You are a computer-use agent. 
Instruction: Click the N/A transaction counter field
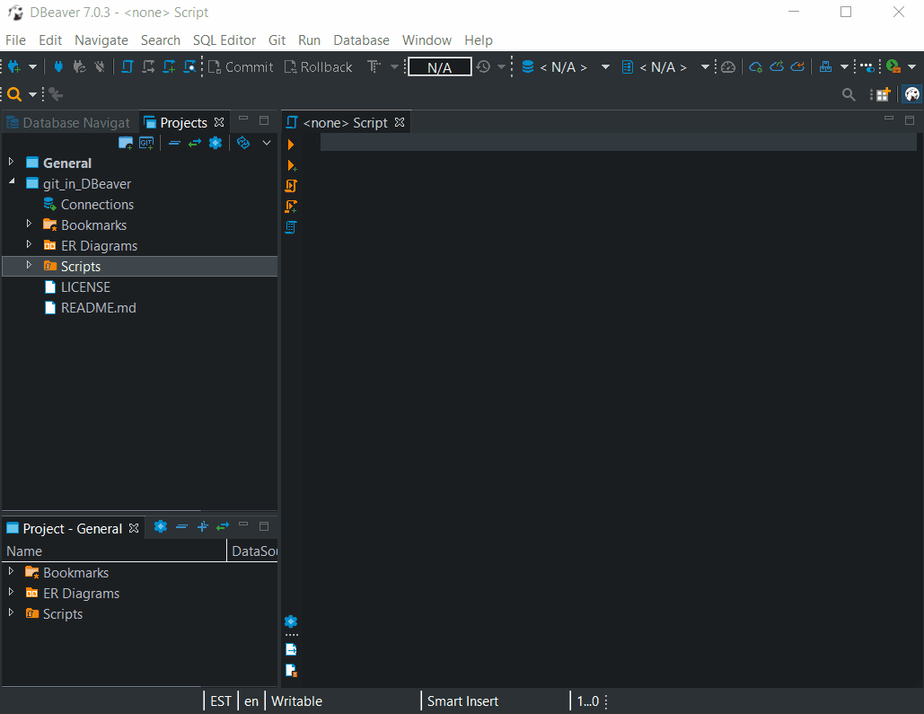pos(440,67)
